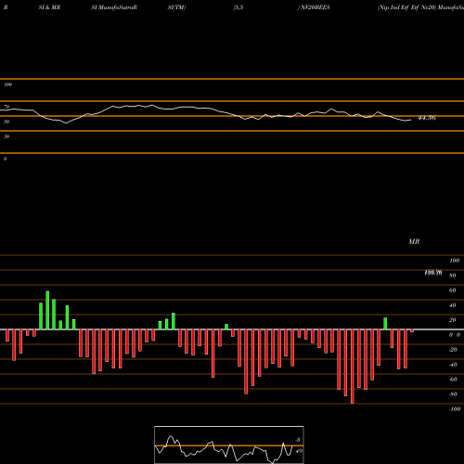Click the '(Nip Ind Etf Etf Nv20)' title text

point(406,7)
